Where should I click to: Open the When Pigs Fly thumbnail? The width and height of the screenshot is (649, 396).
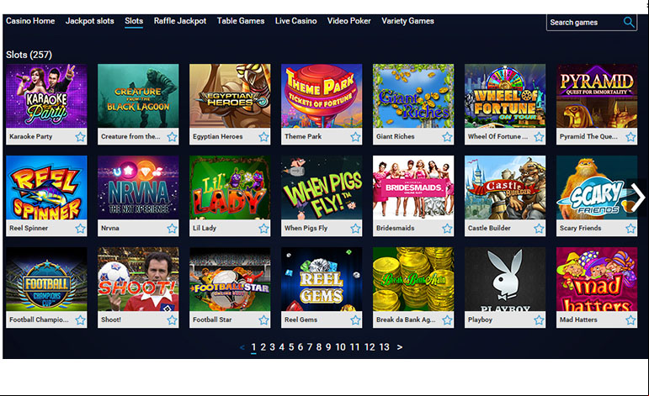tap(322, 187)
